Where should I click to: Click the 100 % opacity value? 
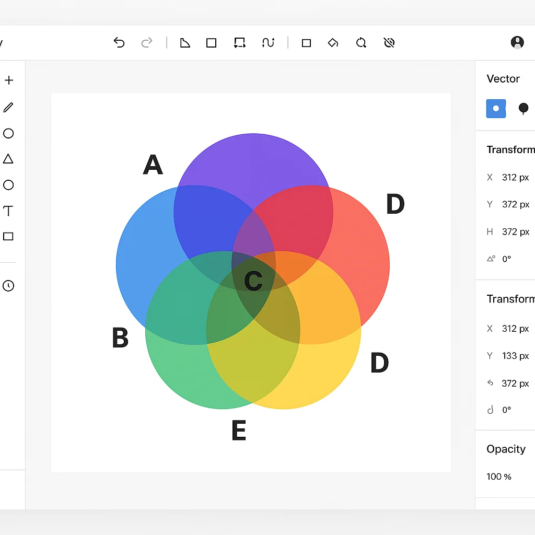click(499, 476)
